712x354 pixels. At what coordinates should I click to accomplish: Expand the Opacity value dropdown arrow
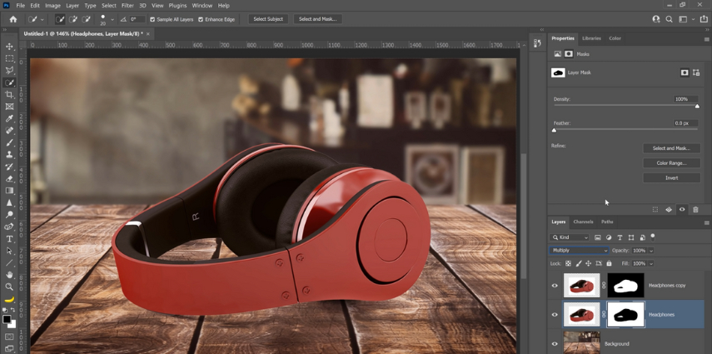pos(651,250)
